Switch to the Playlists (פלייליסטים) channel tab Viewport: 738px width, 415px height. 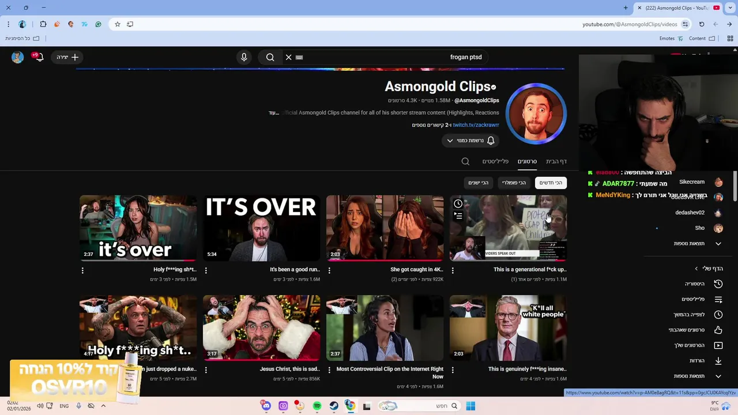click(x=495, y=161)
